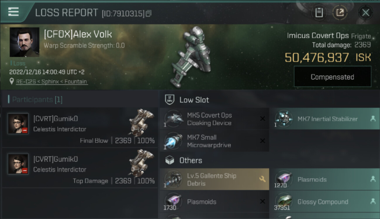380x219 pixels.
Task: Click the Plasmoids 1730 destroyed item
Action: pyautogui.click(x=214, y=201)
